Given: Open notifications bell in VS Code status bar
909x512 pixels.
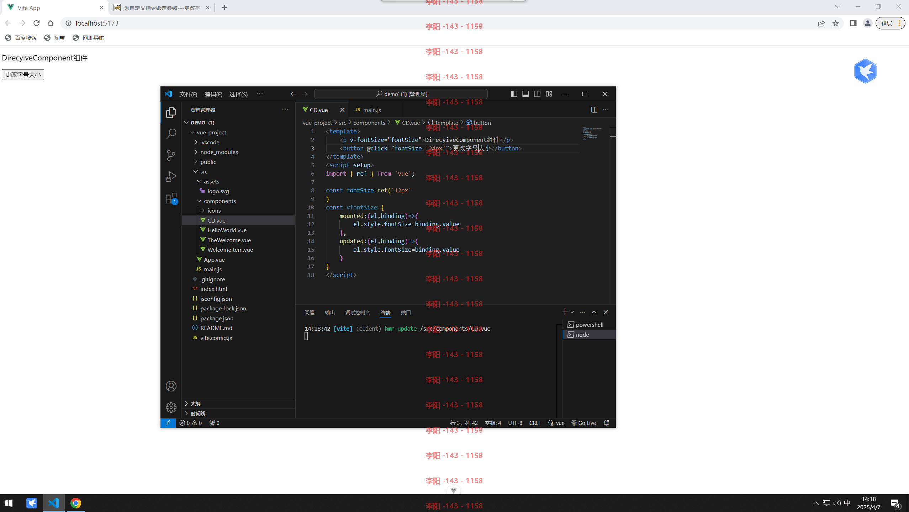Looking at the screenshot, I should click(606, 423).
